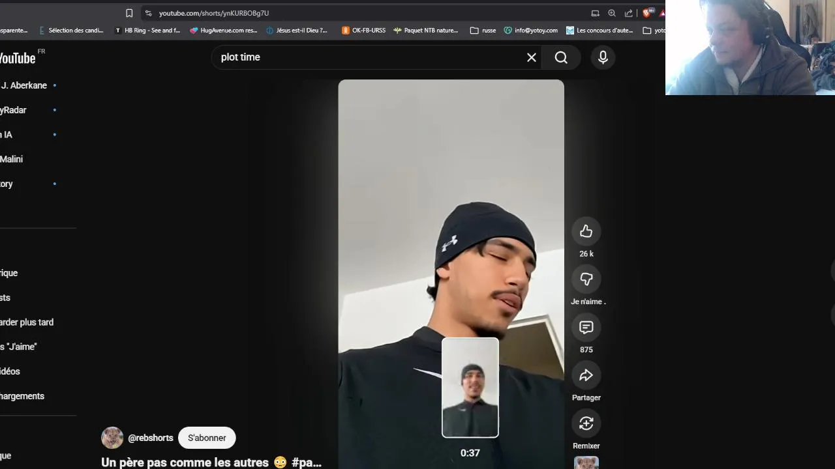Click the yRadar subscription in sidebar
This screenshot has width=835, height=469.
point(14,110)
